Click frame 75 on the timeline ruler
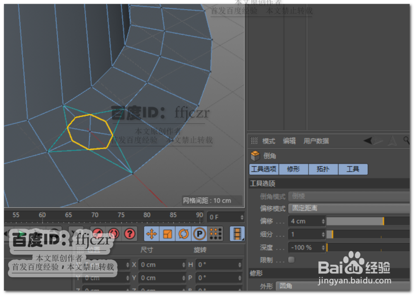The height and width of the screenshot is (295, 414). coord(121,215)
